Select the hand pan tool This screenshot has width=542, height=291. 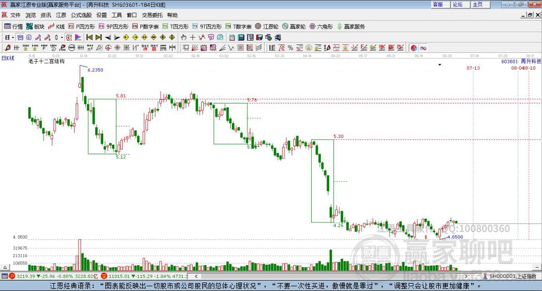pyautogui.click(x=184, y=37)
